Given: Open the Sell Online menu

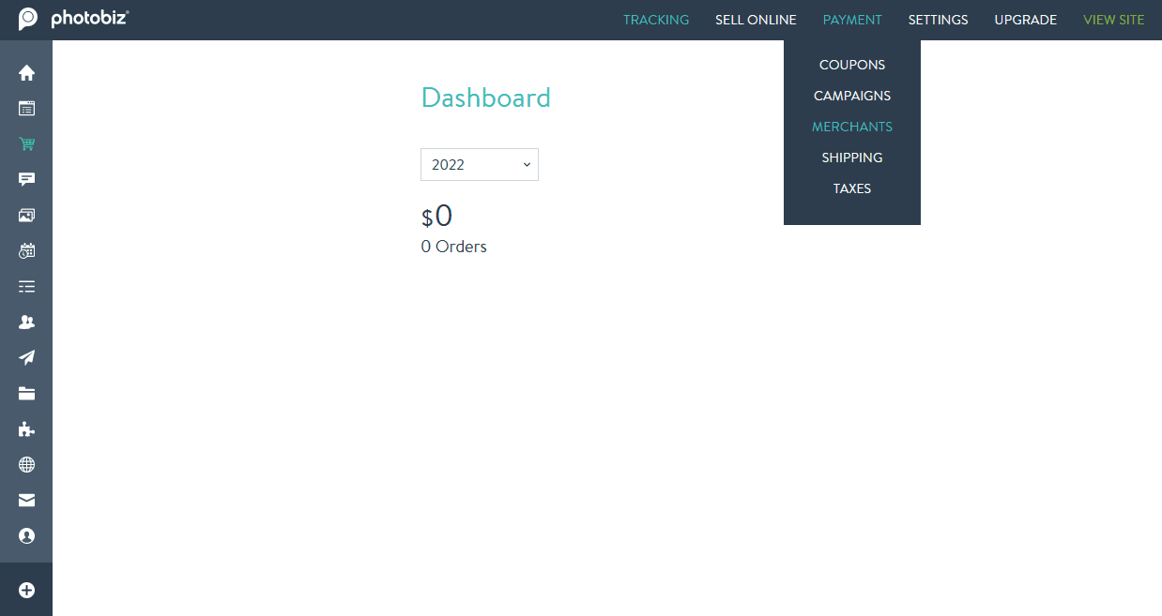Looking at the screenshot, I should 756,20.
